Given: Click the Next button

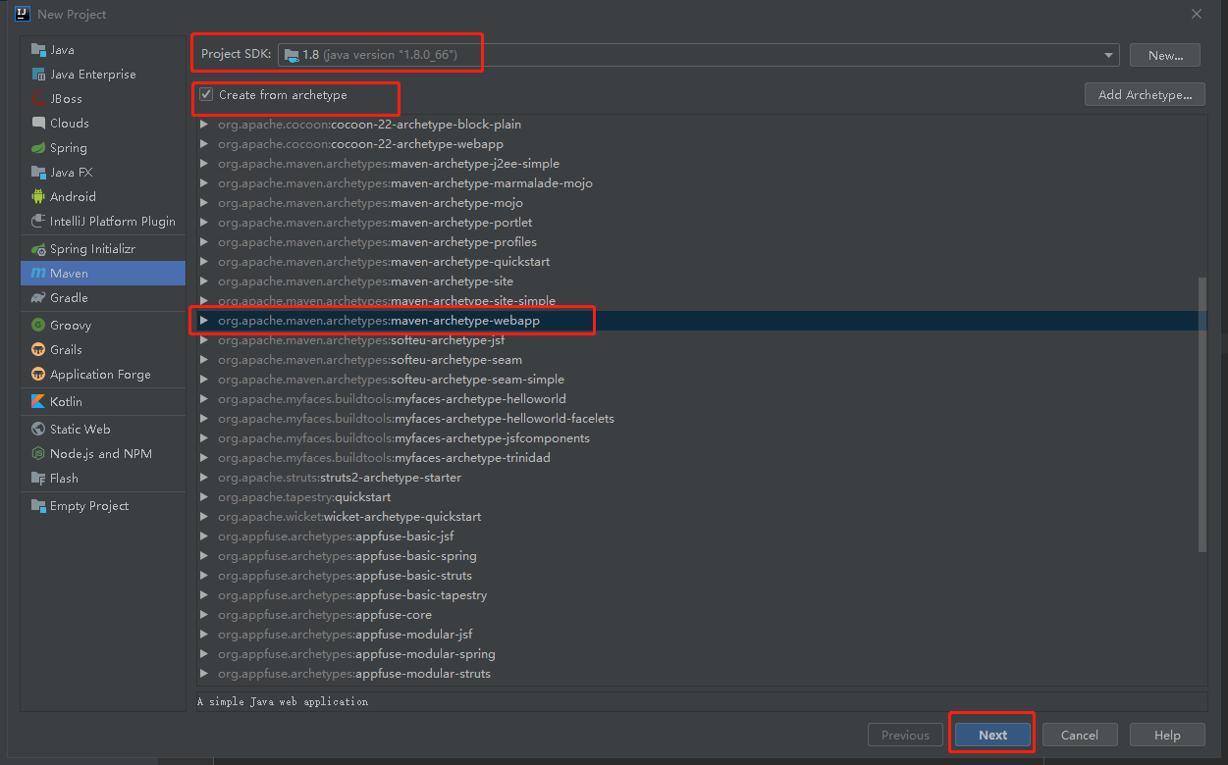Looking at the screenshot, I should point(992,735).
